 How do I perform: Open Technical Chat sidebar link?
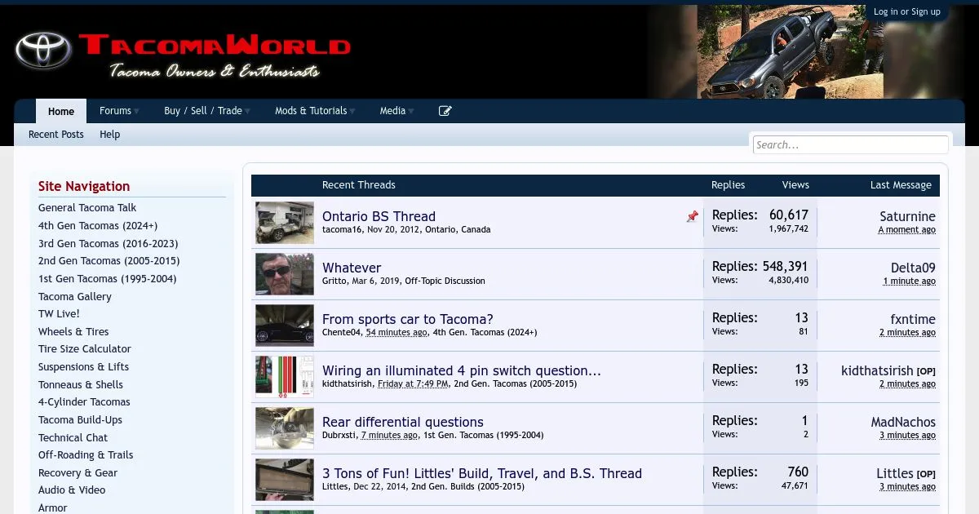(73, 438)
